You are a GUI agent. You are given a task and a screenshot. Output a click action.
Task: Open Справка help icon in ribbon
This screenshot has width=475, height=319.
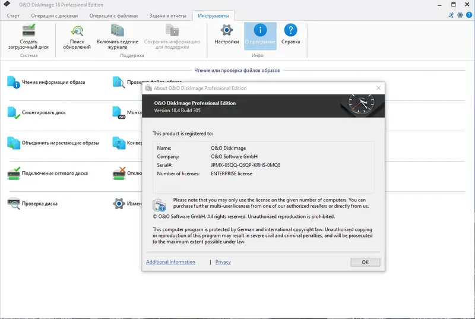(290, 30)
